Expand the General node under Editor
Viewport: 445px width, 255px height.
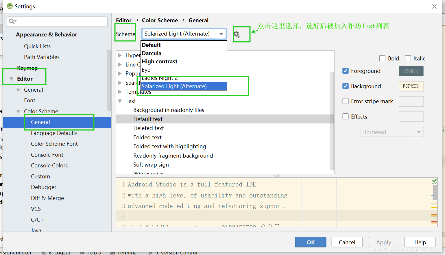click(x=19, y=90)
